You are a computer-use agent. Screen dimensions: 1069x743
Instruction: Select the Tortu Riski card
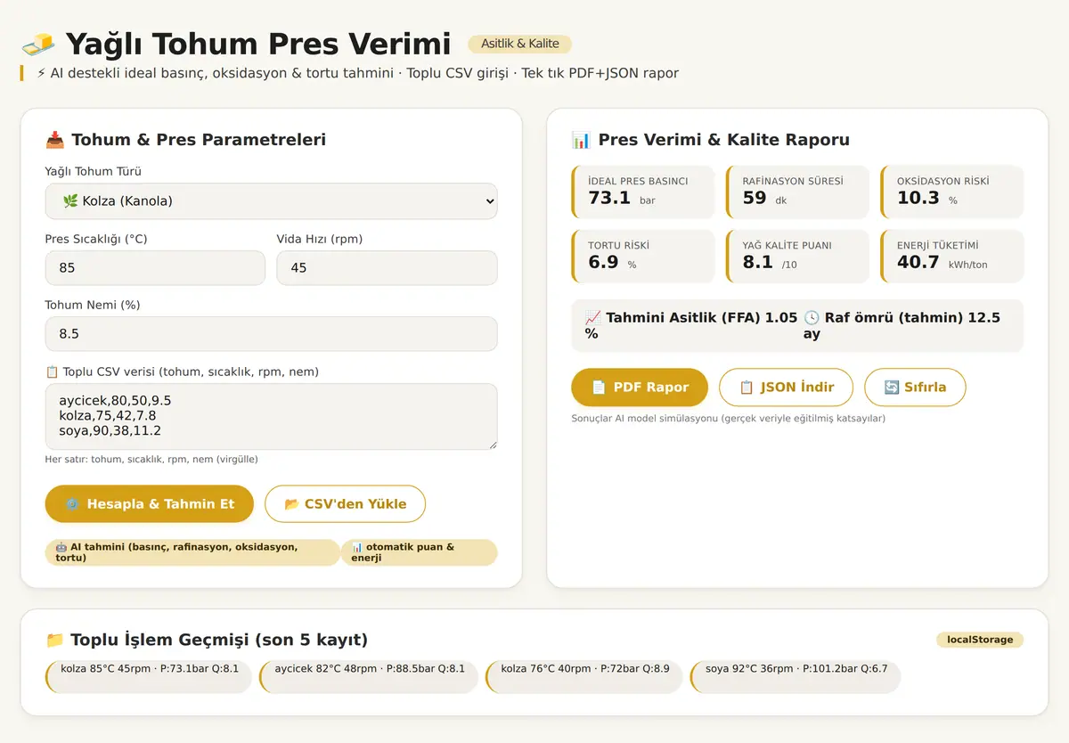click(x=643, y=257)
